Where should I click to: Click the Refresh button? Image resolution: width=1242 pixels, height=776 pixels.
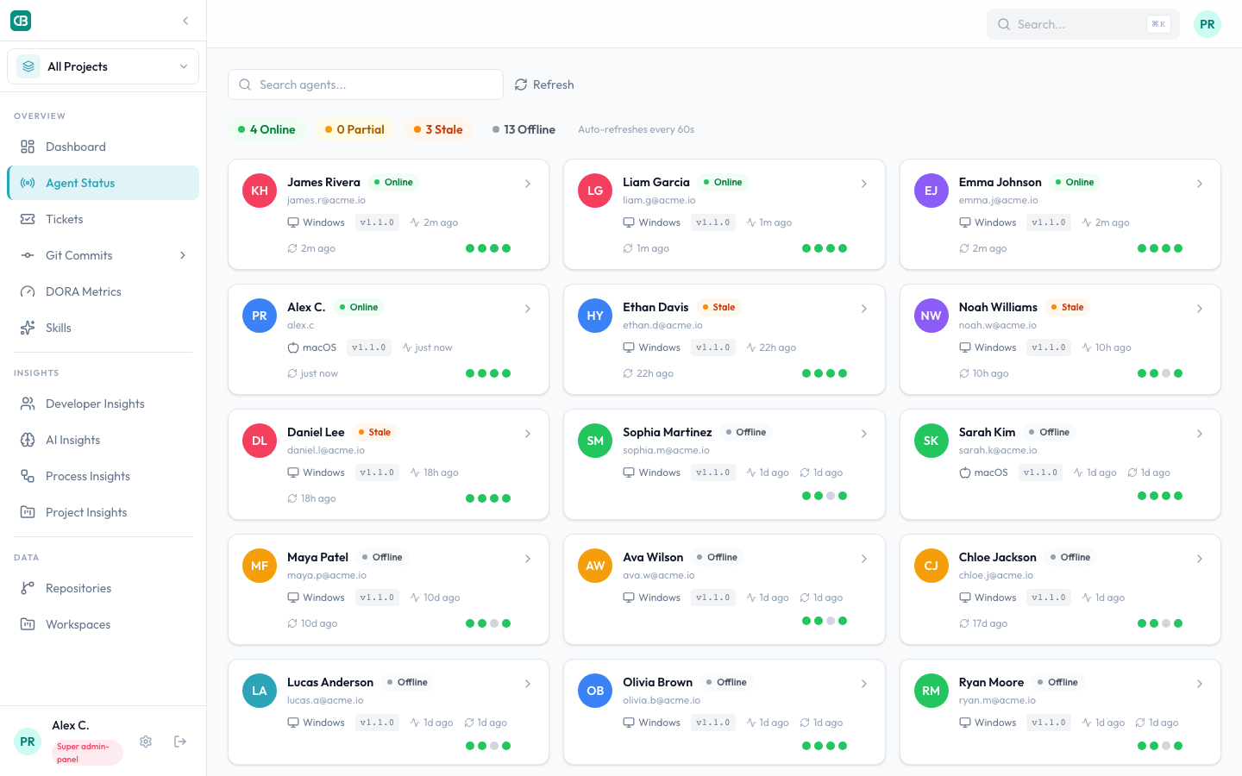[x=544, y=84]
